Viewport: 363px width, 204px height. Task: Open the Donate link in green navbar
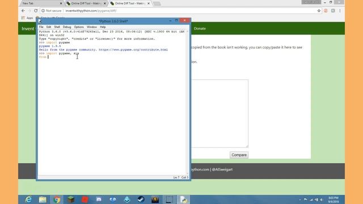200,28
